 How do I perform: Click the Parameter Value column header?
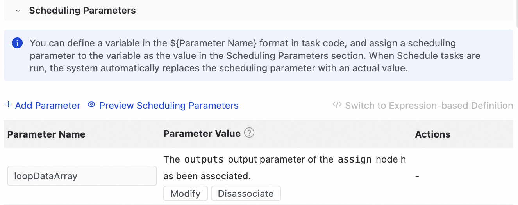click(202, 134)
